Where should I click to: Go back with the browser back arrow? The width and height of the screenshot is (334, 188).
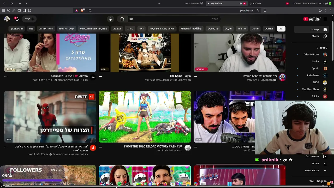point(330,10)
